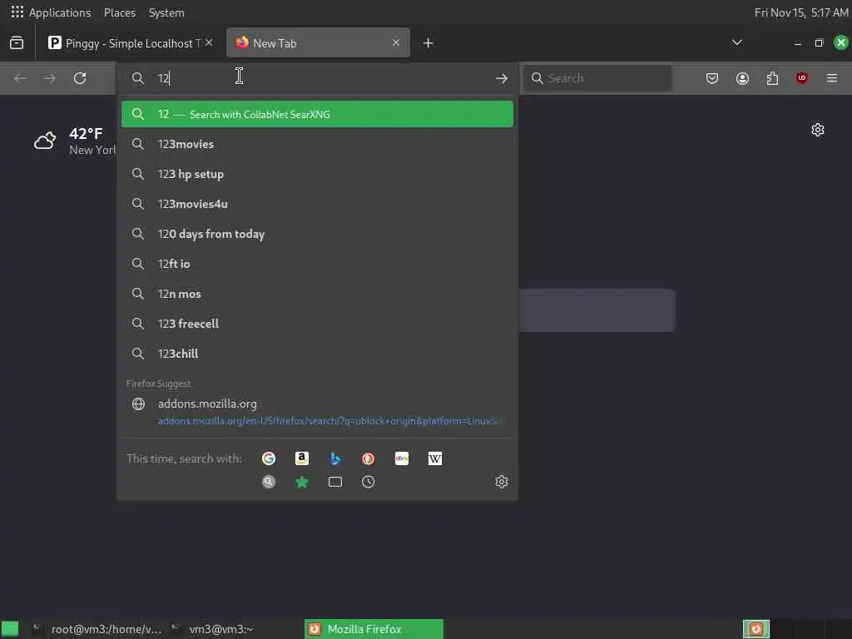Image resolution: width=852 pixels, height=639 pixels.
Task: Click the 42°F weather temperature
Action: (x=86, y=134)
